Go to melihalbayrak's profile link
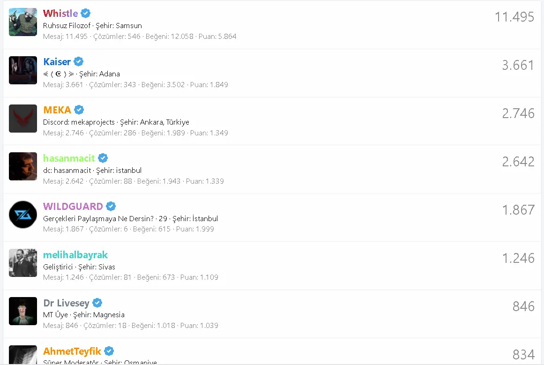This screenshot has width=544, height=365. tap(75, 254)
